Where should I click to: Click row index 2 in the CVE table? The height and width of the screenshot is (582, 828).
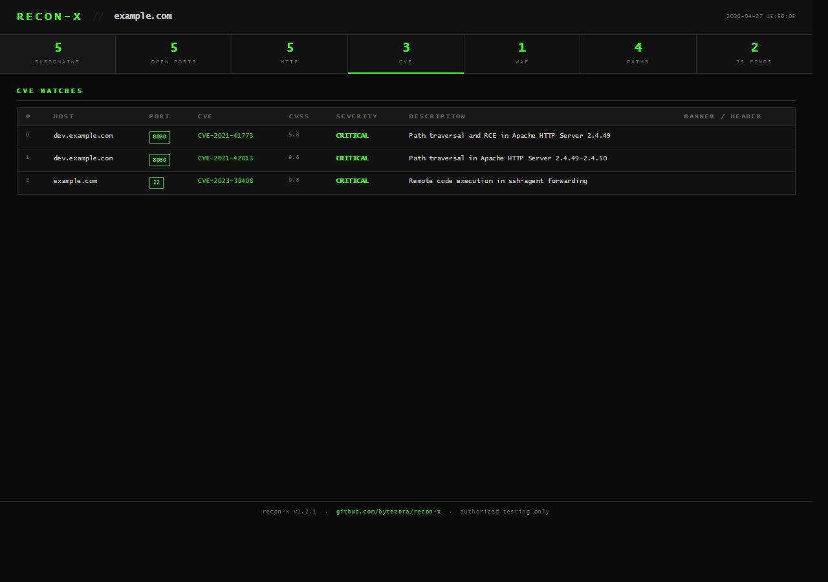click(x=28, y=180)
